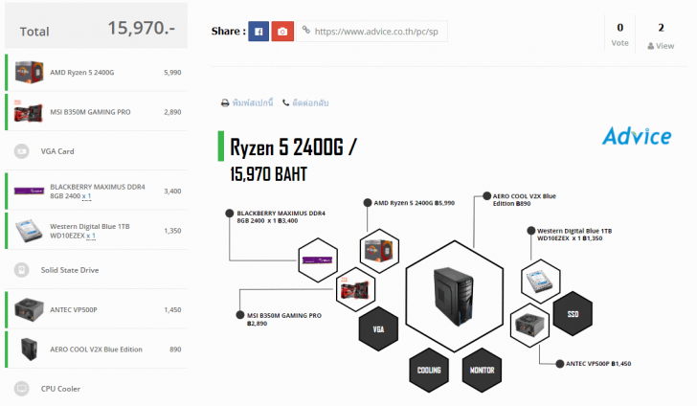Click the Advice logo

coord(637,136)
